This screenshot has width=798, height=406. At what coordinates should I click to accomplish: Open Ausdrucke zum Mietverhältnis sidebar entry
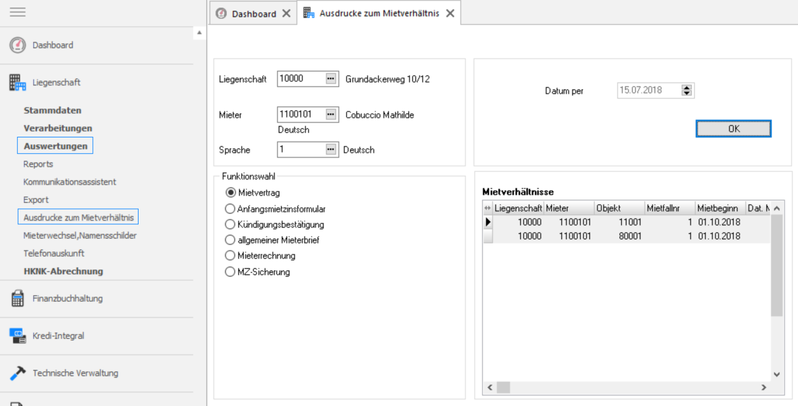[78, 217]
